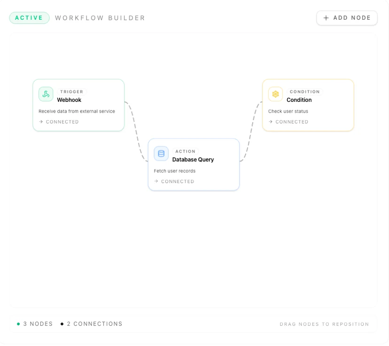Click the Add Node button
This screenshot has width=389, height=346.
pyautogui.click(x=347, y=18)
